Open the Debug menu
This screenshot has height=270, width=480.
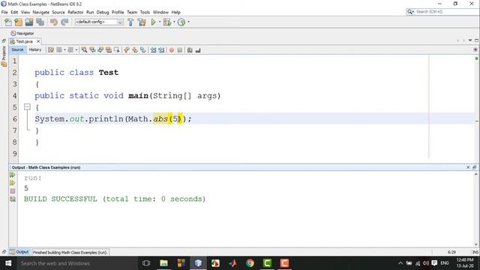coord(103,12)
